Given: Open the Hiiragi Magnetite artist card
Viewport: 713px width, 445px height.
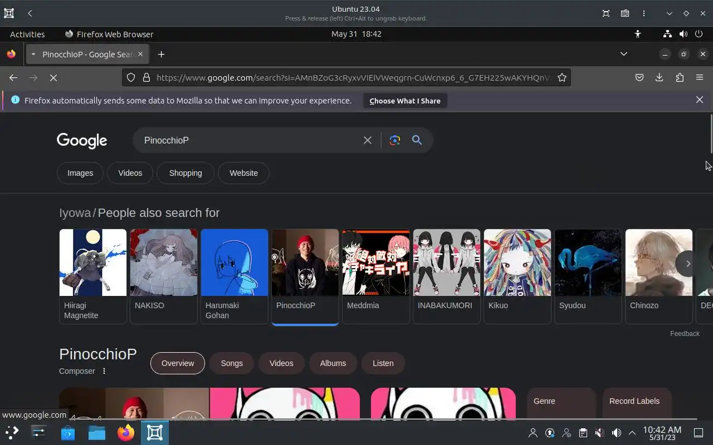Looking at the screenshot, I should pos(93,276).
